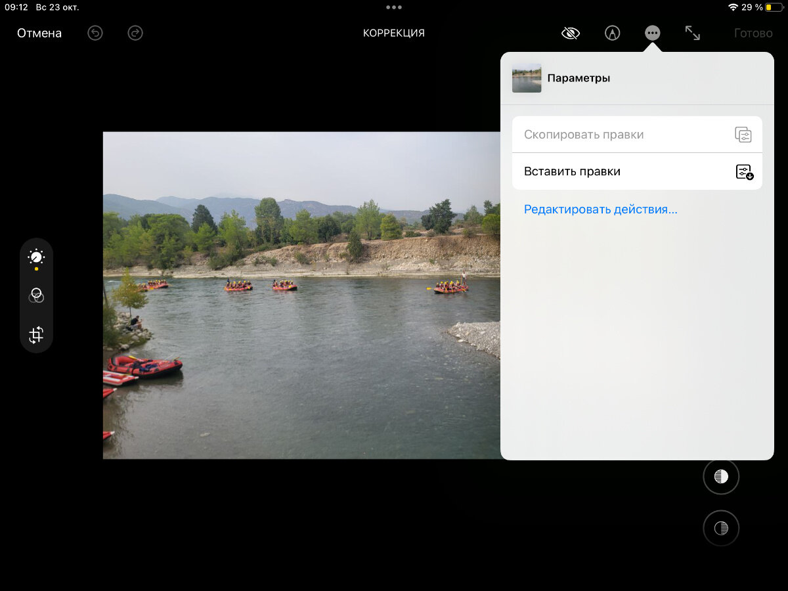Tap the Параметры header label
Screen dimensions: 788x591
(579, 78)
